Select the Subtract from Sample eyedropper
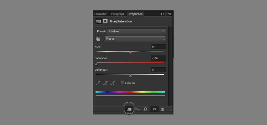This screenshot has width=267, height=125. click(113, 83)
